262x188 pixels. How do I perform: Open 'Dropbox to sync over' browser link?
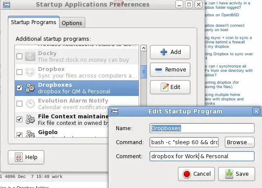(x=229, y=56)
